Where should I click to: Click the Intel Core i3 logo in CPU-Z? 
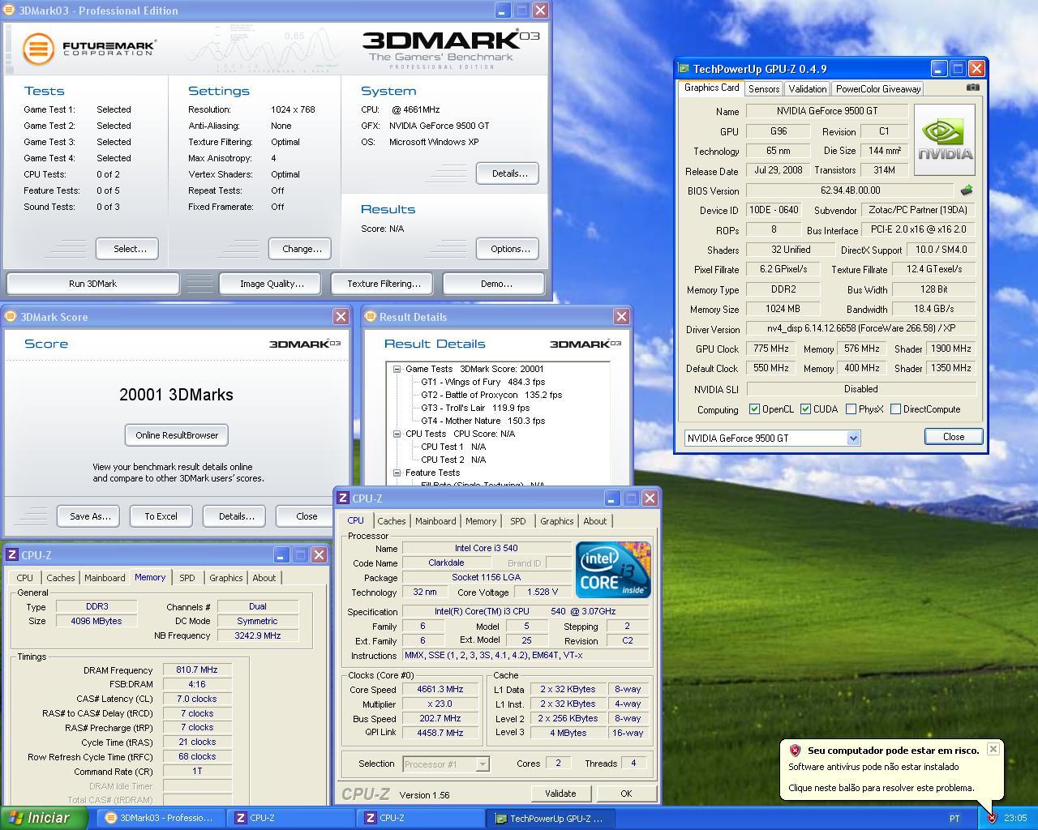coord(613,569)
